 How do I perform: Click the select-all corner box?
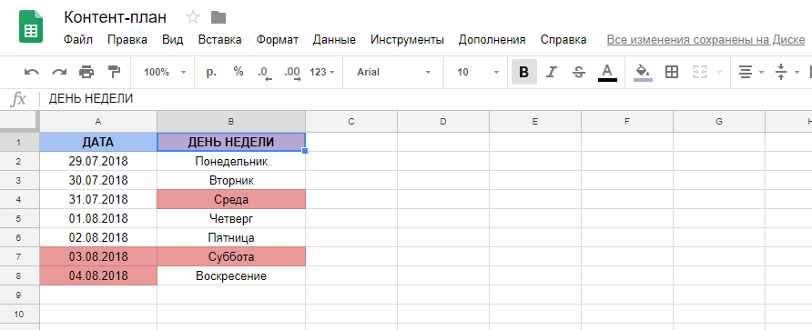pos(20,122)
